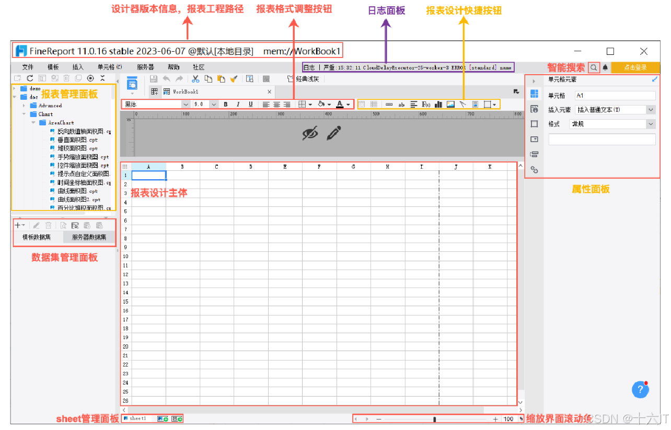Click the dataset preview icon

point(63,226)
